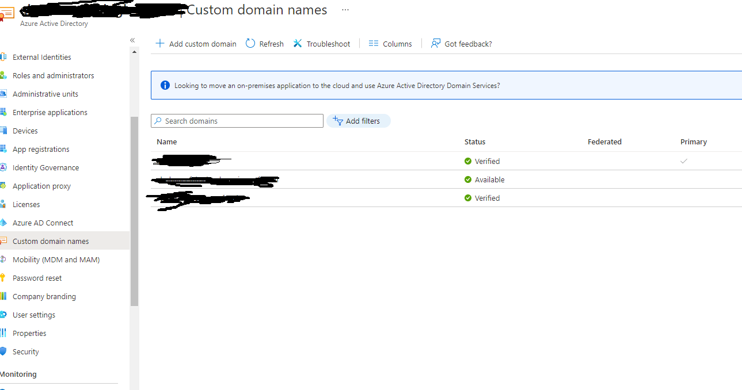Click the Company branding icon
The width and height of the screenshot is (742, 390).
tap(3, 296)
